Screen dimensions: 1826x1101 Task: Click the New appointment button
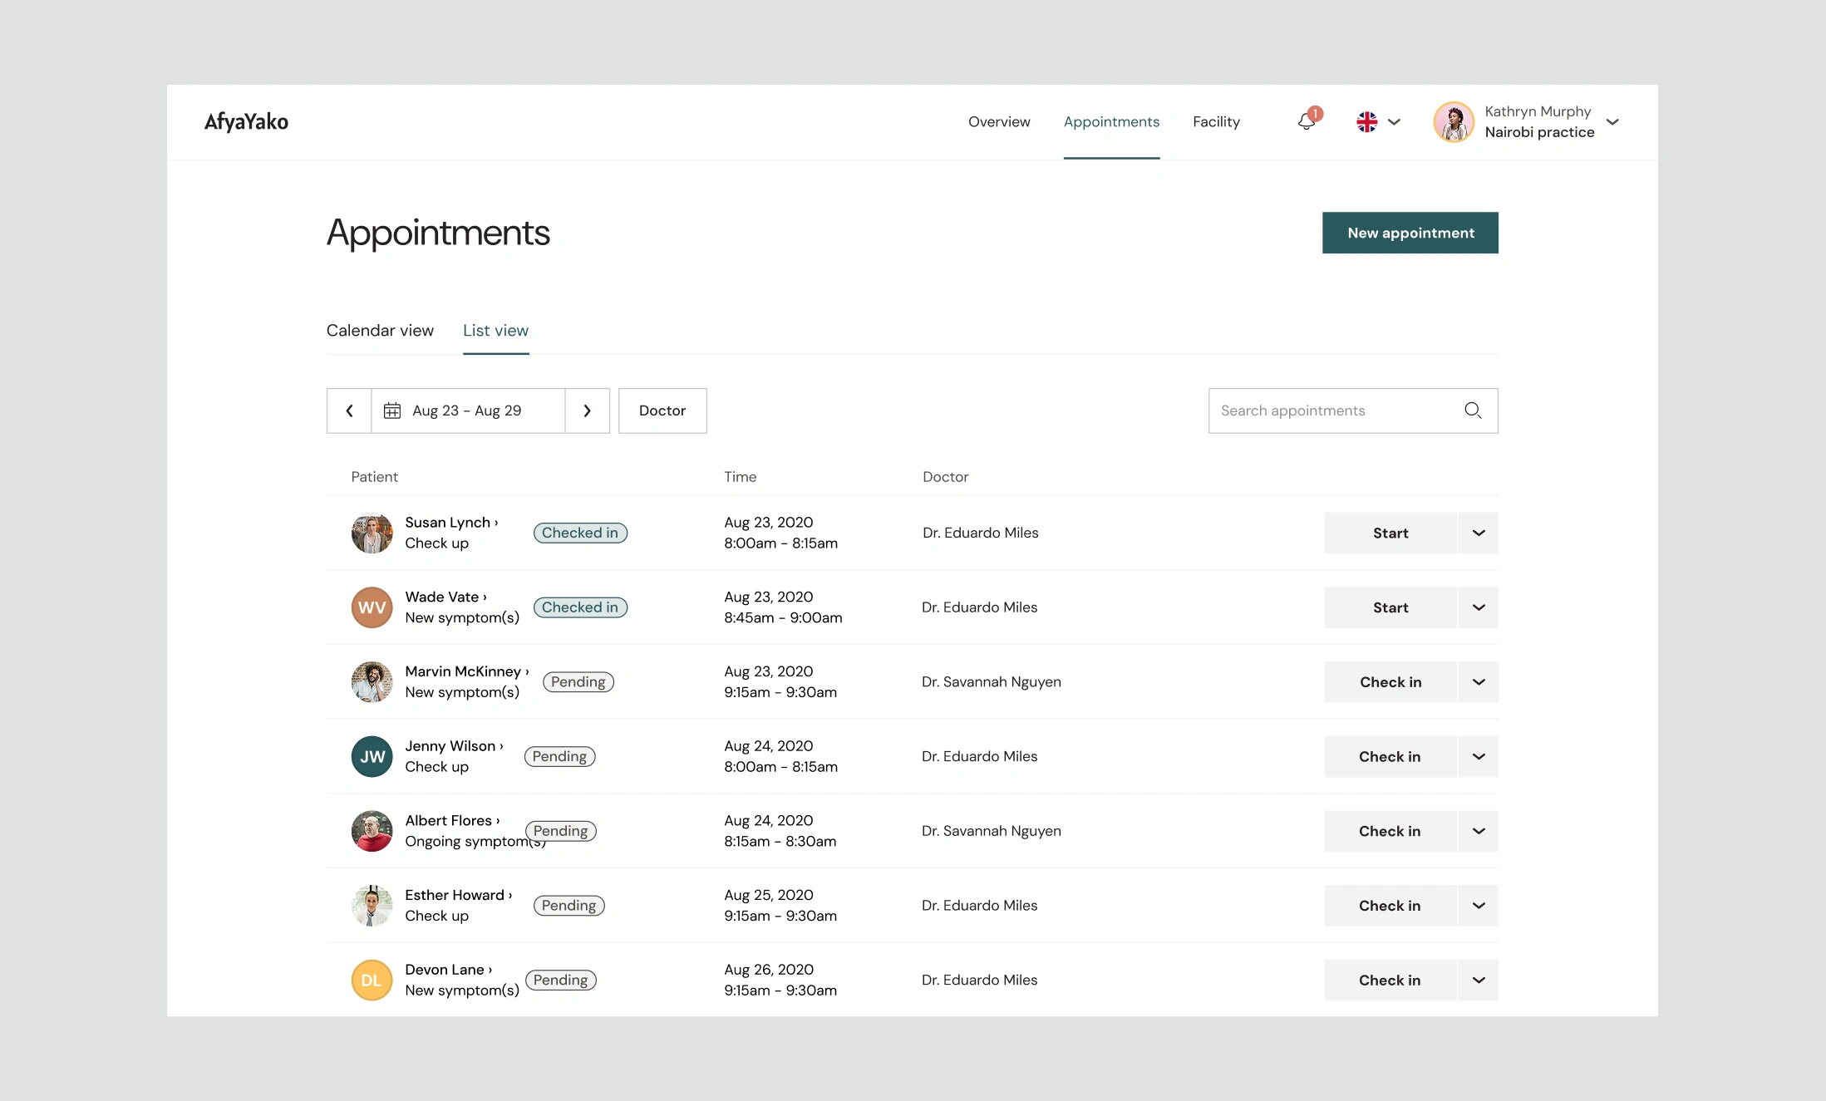(1410, 233)
